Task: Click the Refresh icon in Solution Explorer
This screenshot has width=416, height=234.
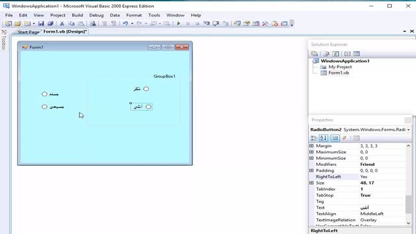Action: pyautogui.click(x=335, y=54)
